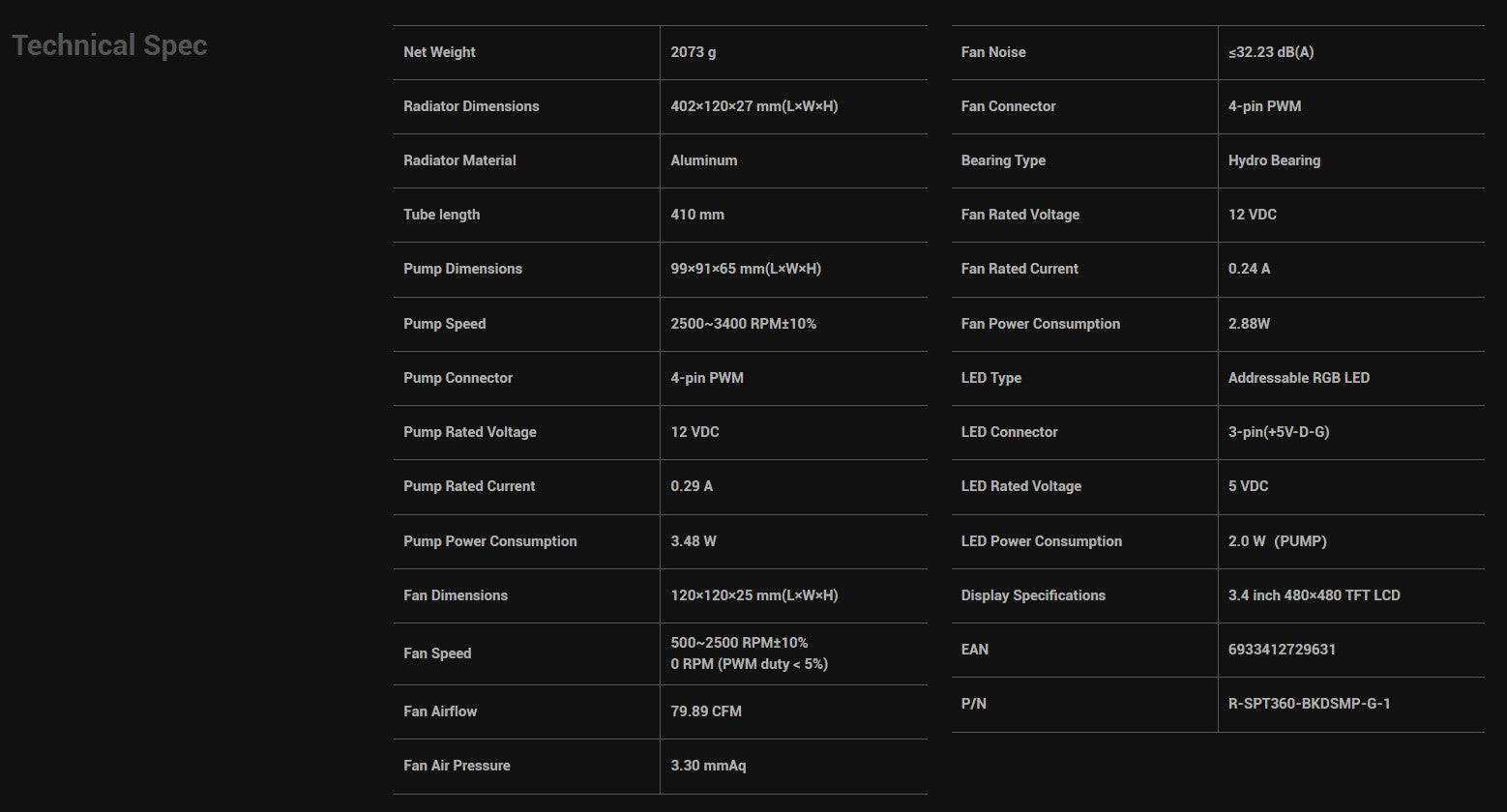Select the P/N R-SPT360-BKDSMP-G-1 text
The width and height of the screenshot is (1507, 812).
pos(1310,704)
